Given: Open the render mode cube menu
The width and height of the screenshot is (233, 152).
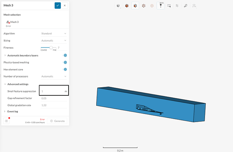Looking at the screenshot, I should coord(118,6).
